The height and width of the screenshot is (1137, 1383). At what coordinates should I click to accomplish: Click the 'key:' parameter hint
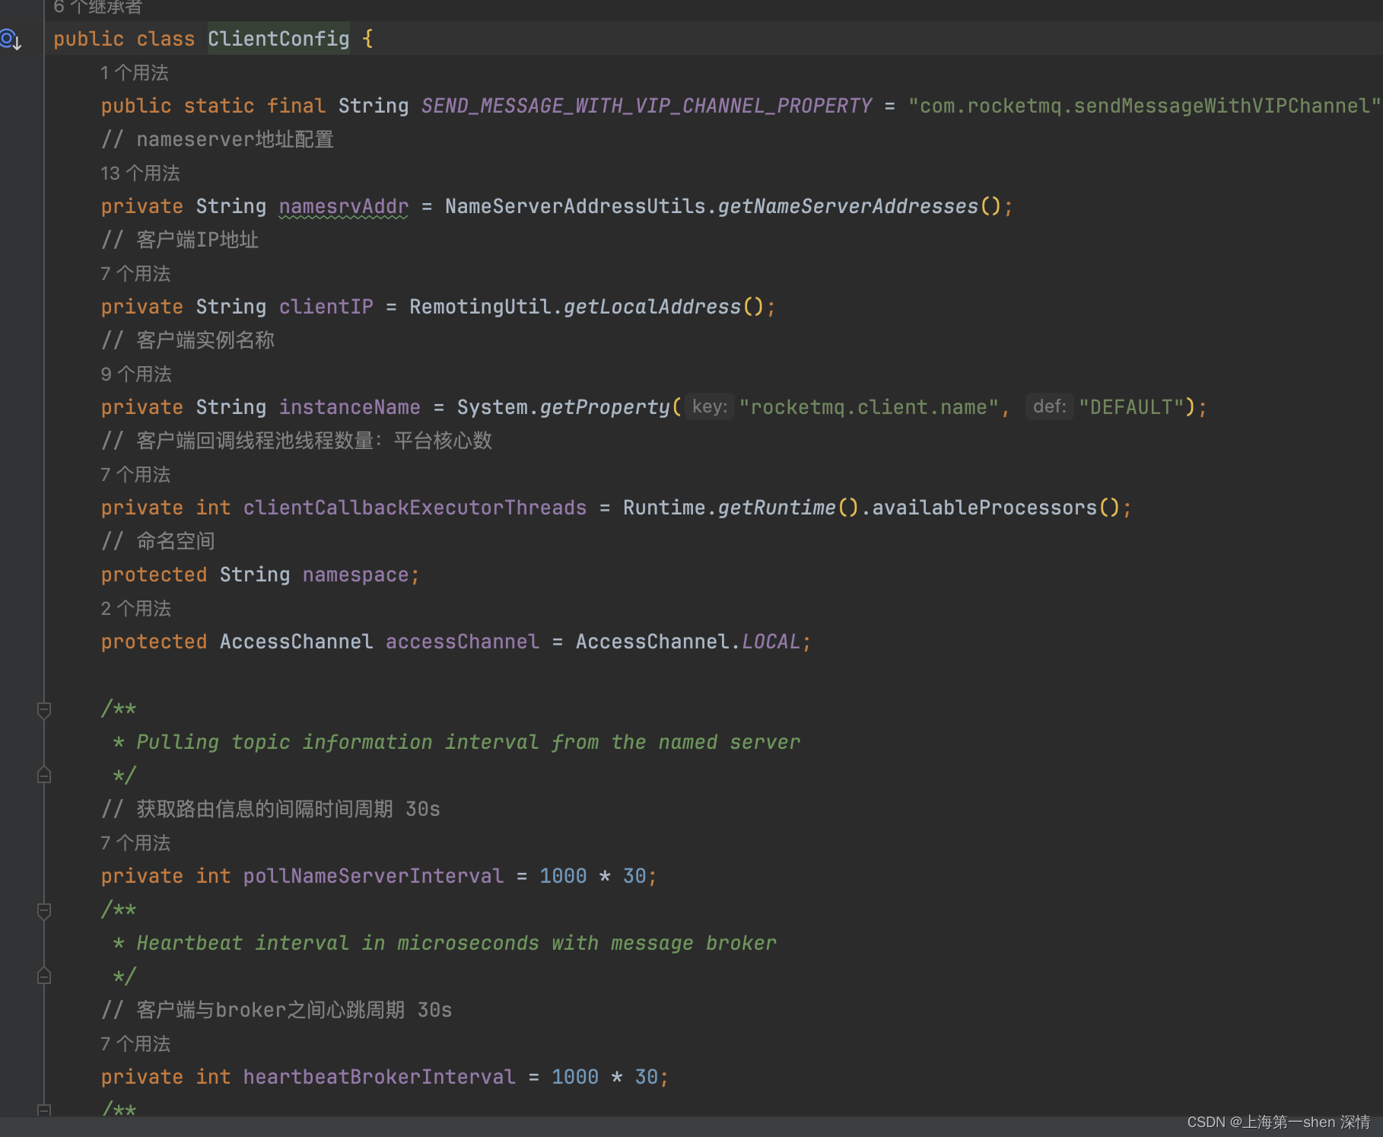coord(710,407)
